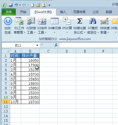Viewport: 118px width, 125px height.
Task: Open the Name Box dropdown arrow
Action: [x=37, y=45]
